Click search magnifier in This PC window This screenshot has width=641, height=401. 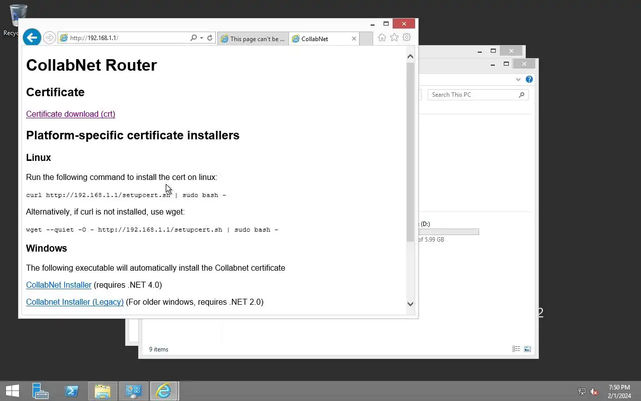pyautogui.click(x=521, y=95)
